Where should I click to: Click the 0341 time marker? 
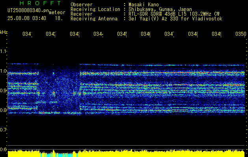point(27,34)
